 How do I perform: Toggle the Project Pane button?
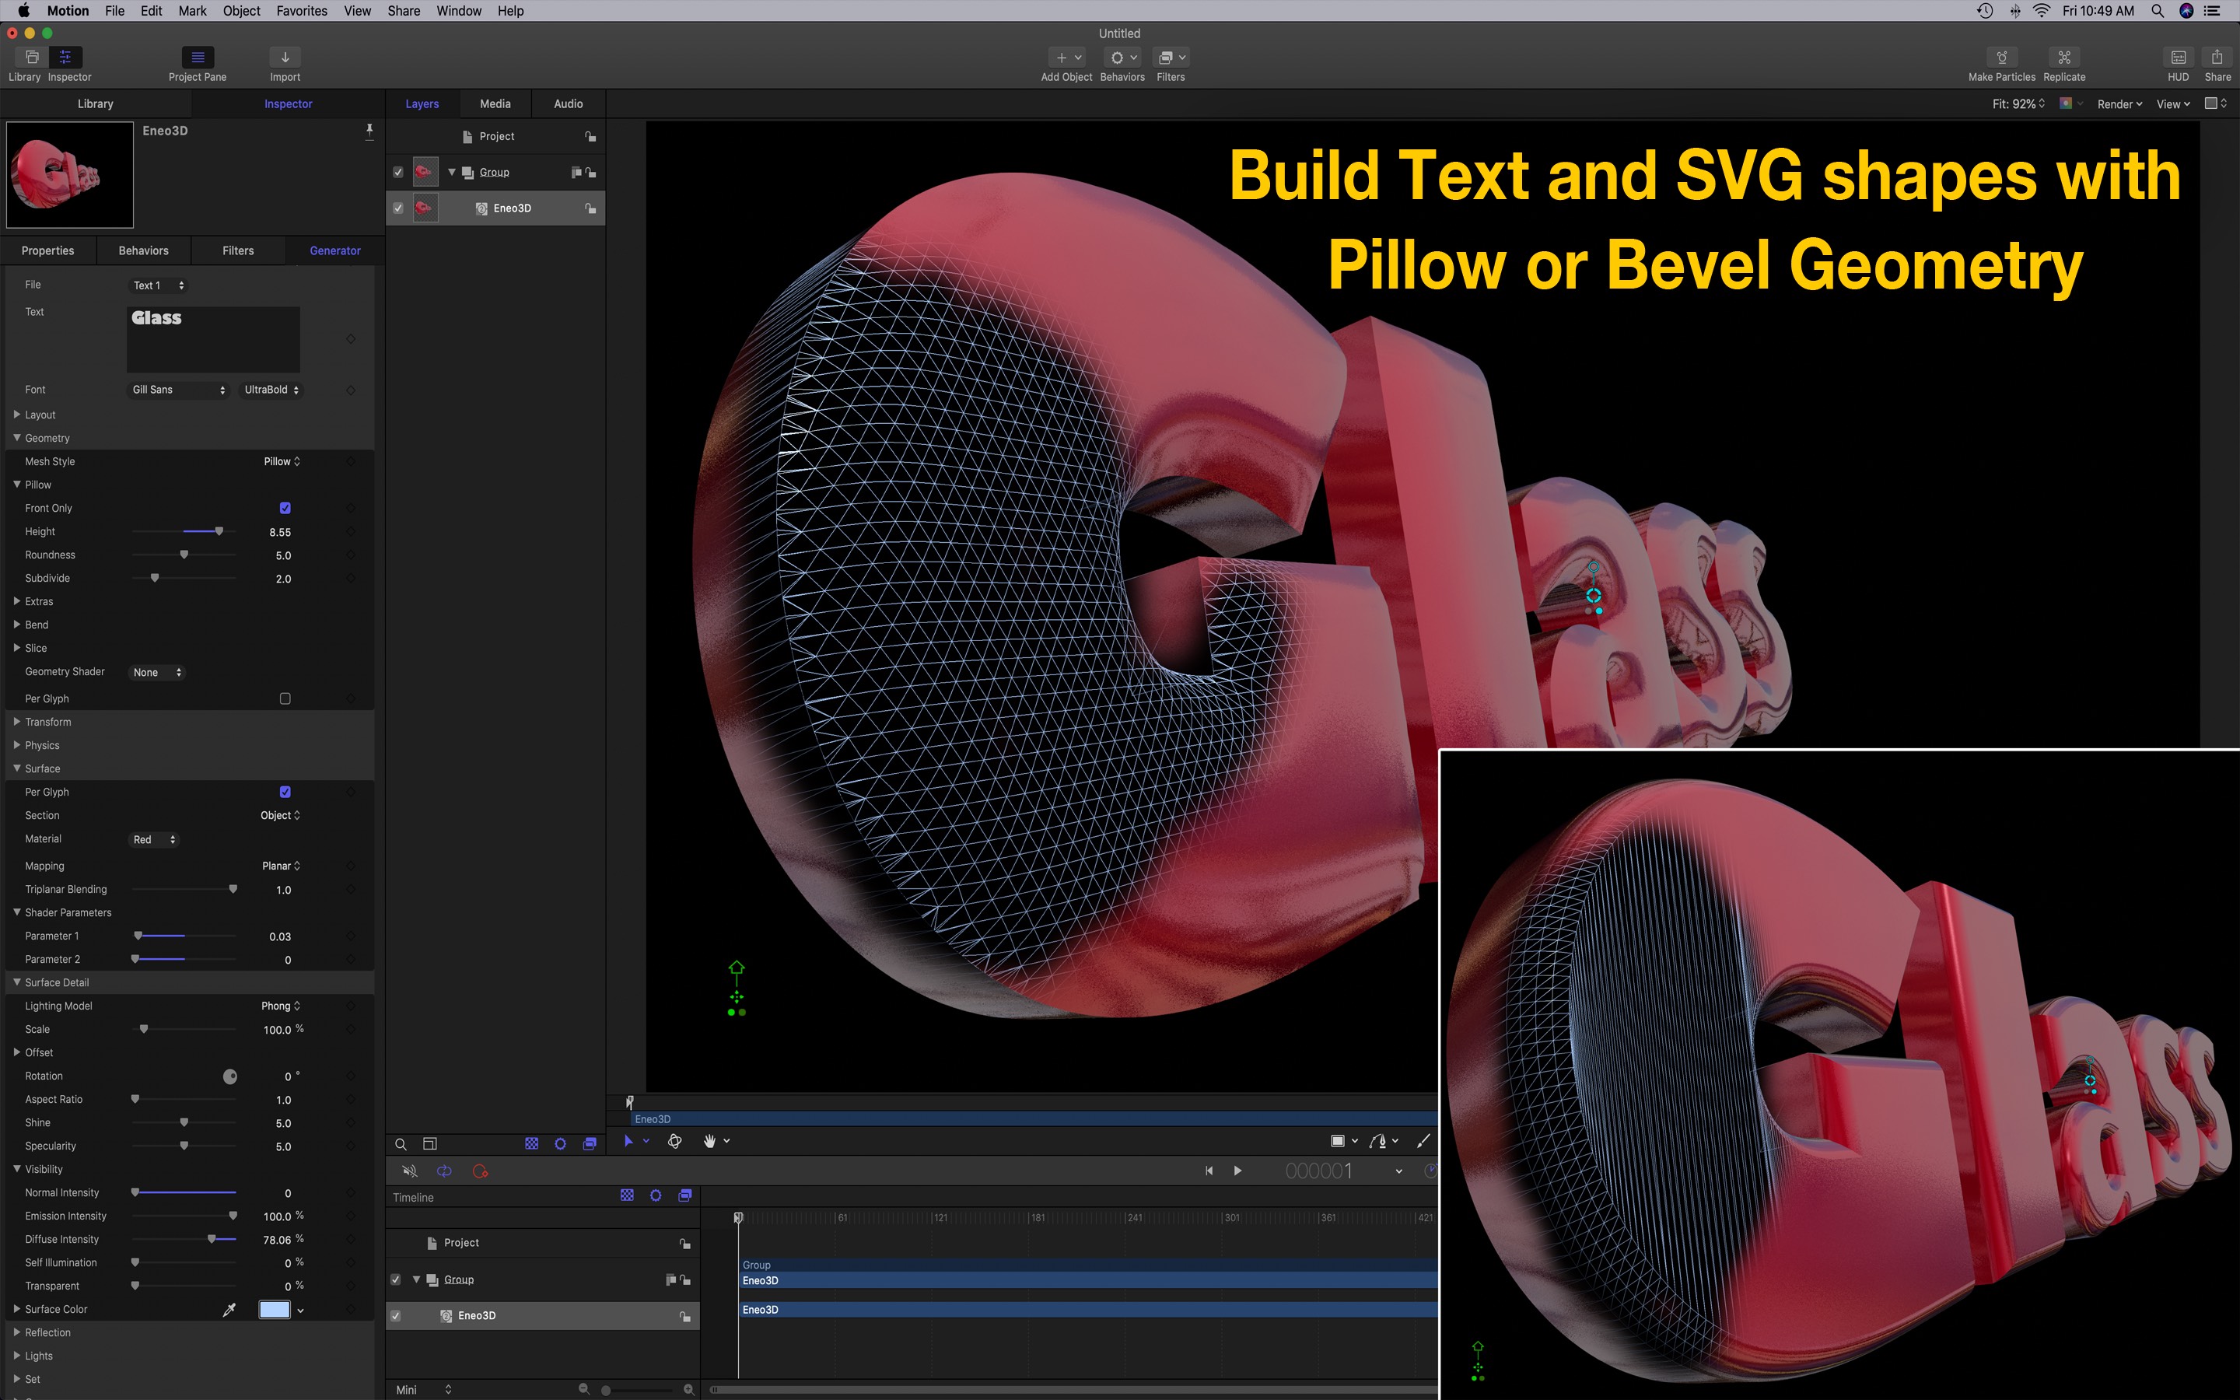[x=197, y=58]
